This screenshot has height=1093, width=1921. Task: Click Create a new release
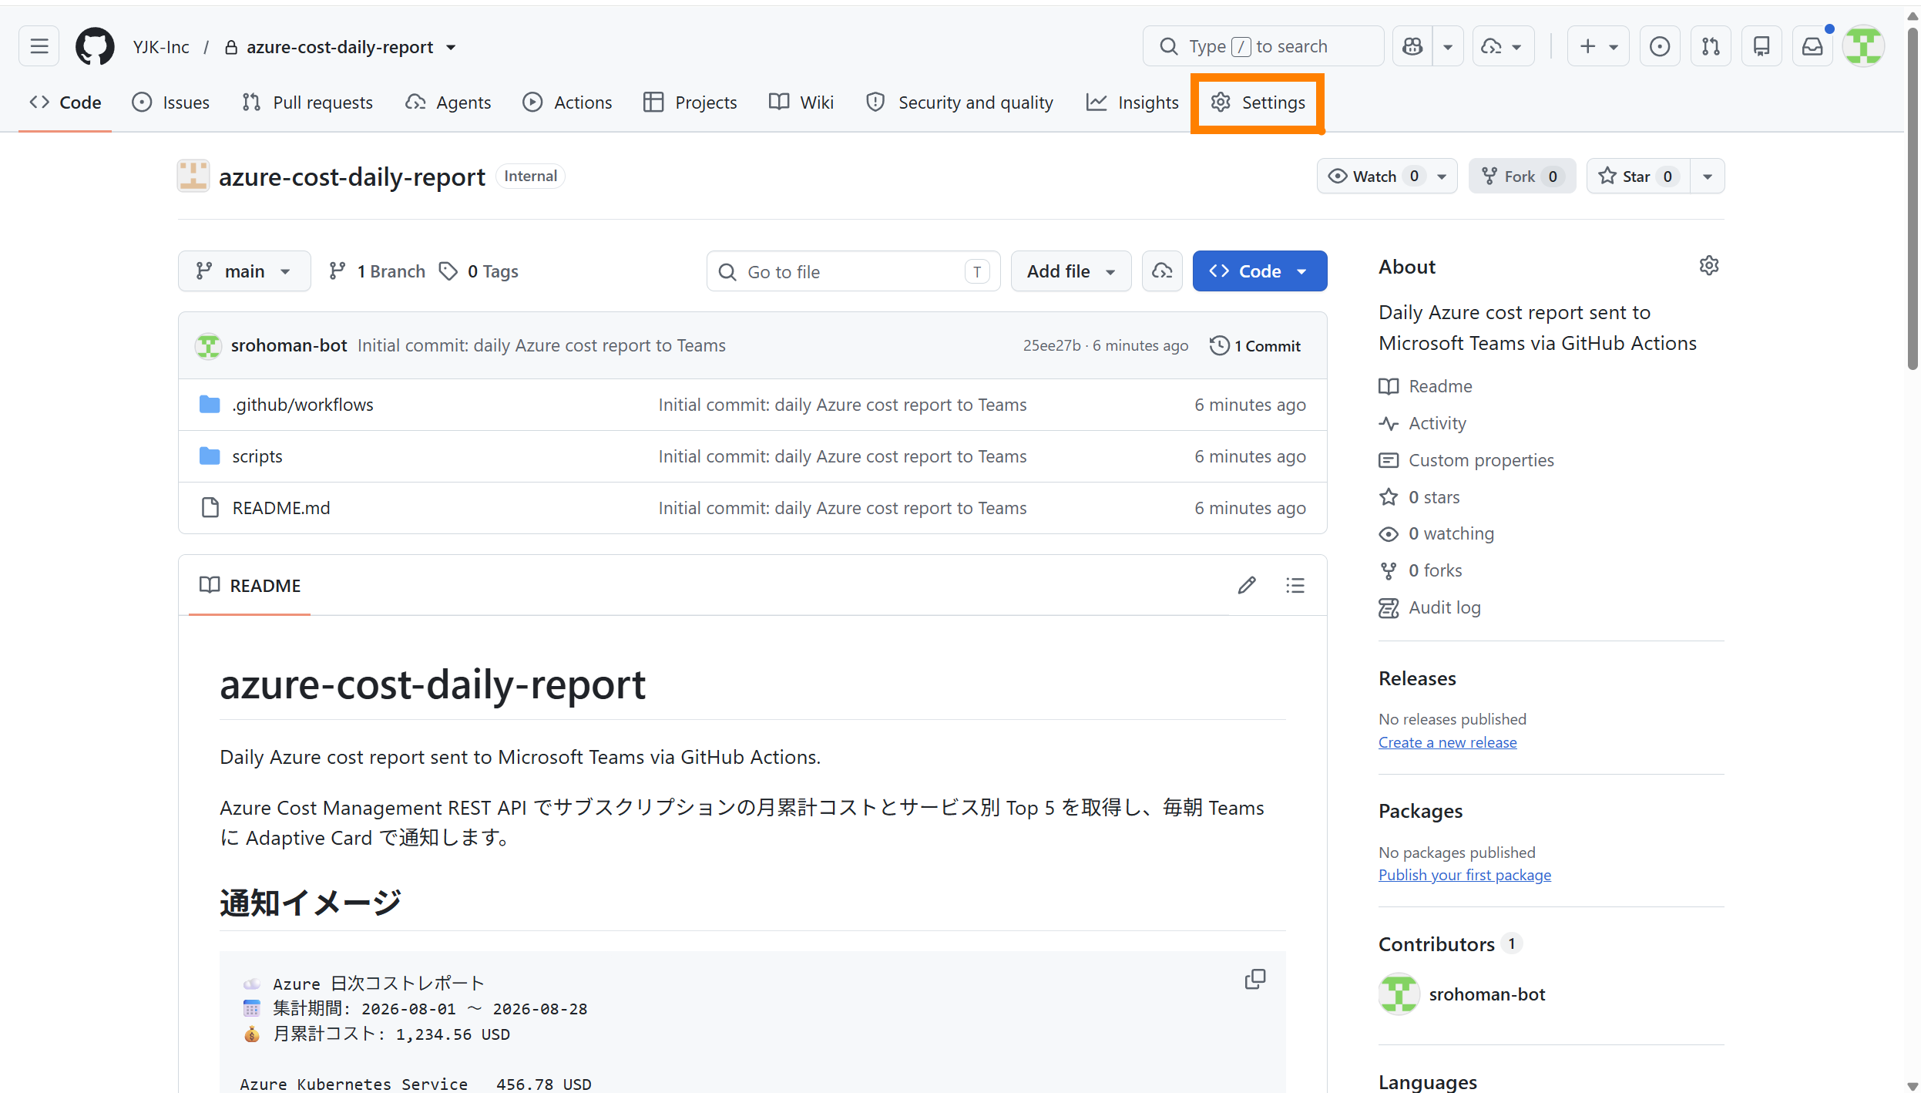pos(1448,742)
